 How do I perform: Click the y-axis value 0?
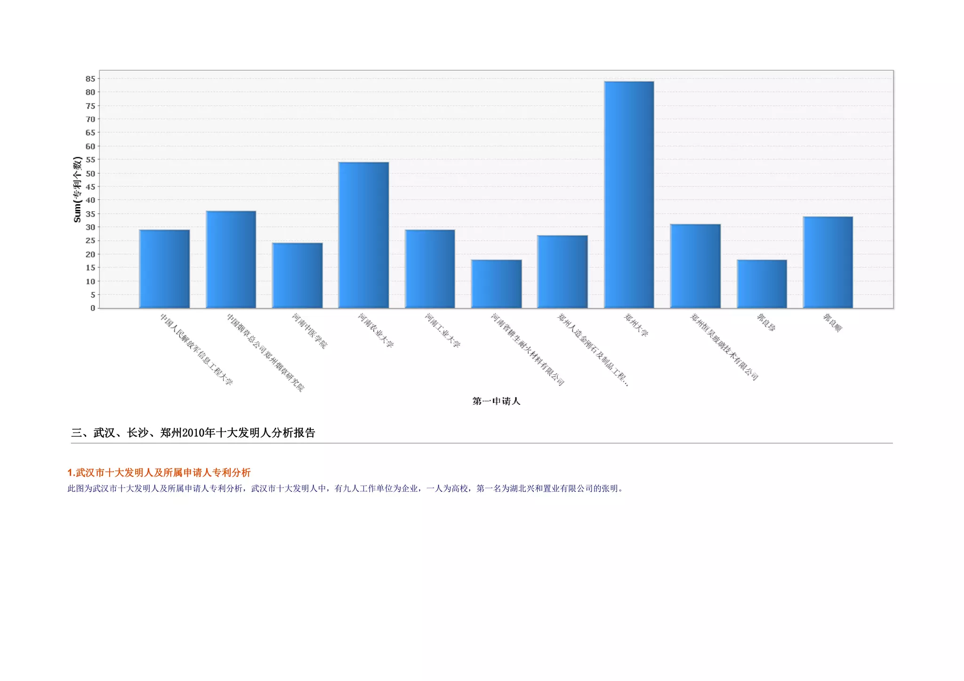(x=93, y=308)
